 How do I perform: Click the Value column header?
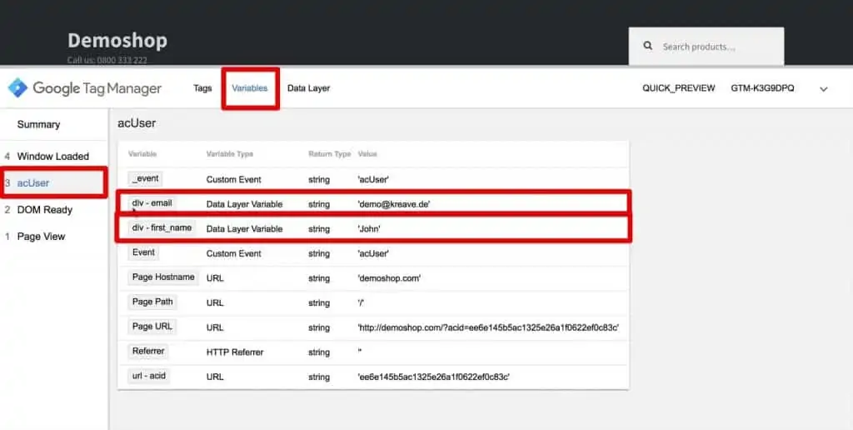click(x=367, y=154)
